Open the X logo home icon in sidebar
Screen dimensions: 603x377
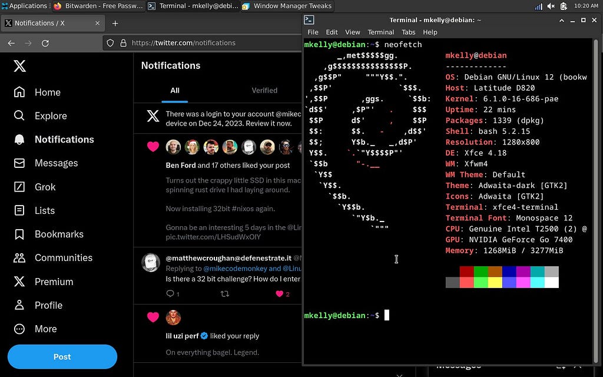(19, 66)
